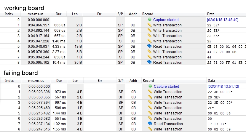
Task: Click working board Len column header
Action: coord(75,14)
